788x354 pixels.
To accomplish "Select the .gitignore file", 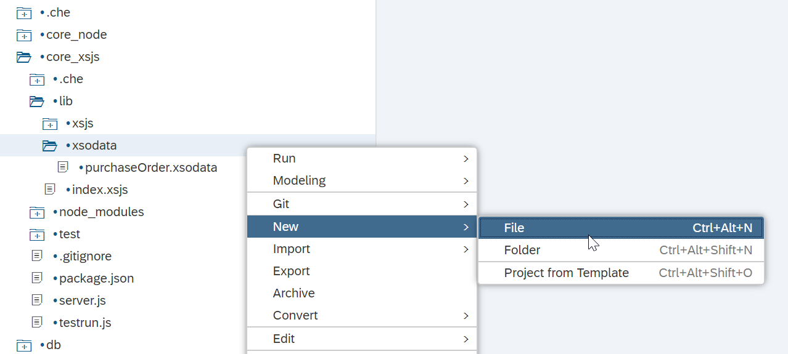I will point(85,256).
